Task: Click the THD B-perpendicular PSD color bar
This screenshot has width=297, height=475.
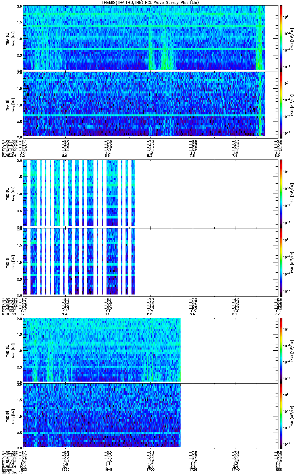Action: 281,193
